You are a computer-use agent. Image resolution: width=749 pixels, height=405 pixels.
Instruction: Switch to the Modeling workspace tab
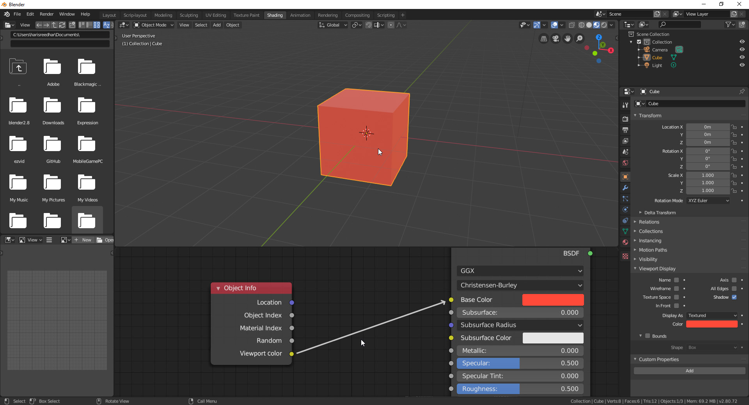pos(163,15)
